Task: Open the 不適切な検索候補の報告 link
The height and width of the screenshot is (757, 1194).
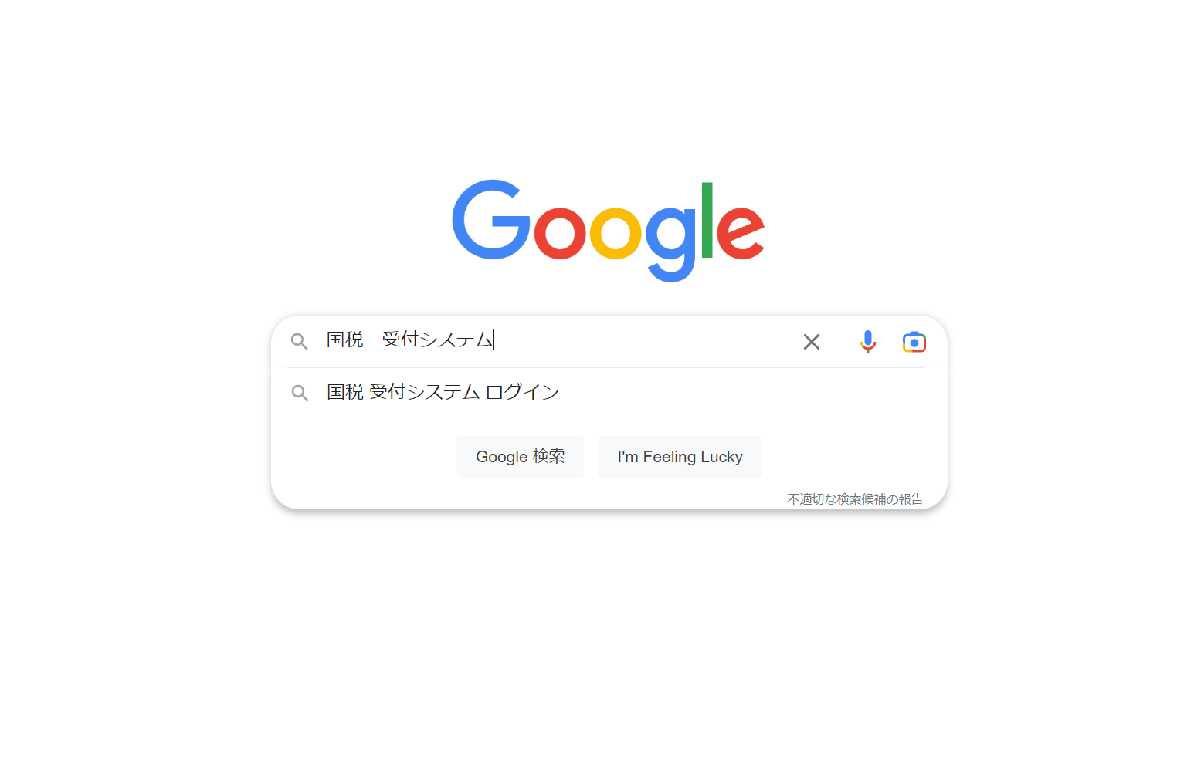Action: pos(855,499)
